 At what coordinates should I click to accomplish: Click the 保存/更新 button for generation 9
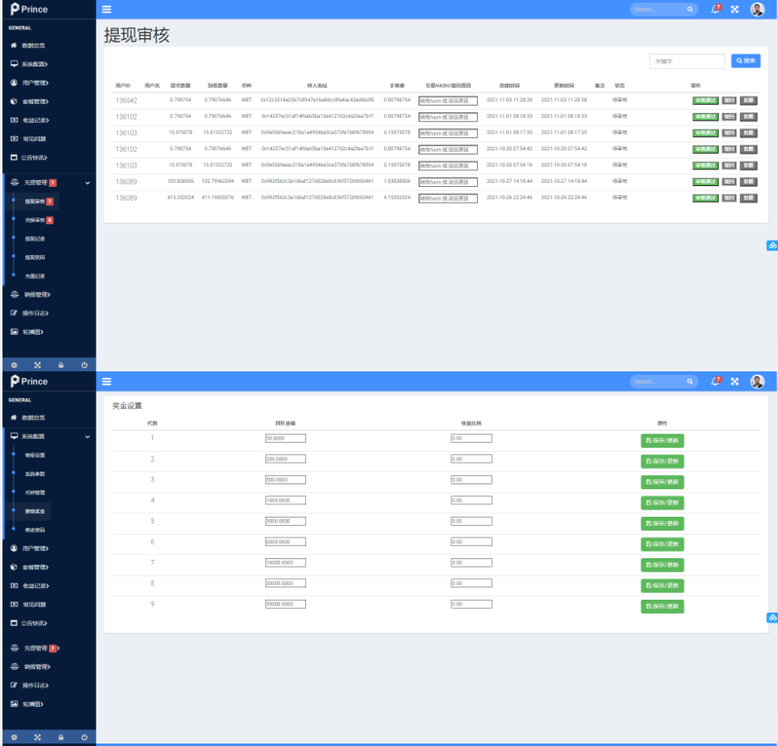[x=662, y=606]
